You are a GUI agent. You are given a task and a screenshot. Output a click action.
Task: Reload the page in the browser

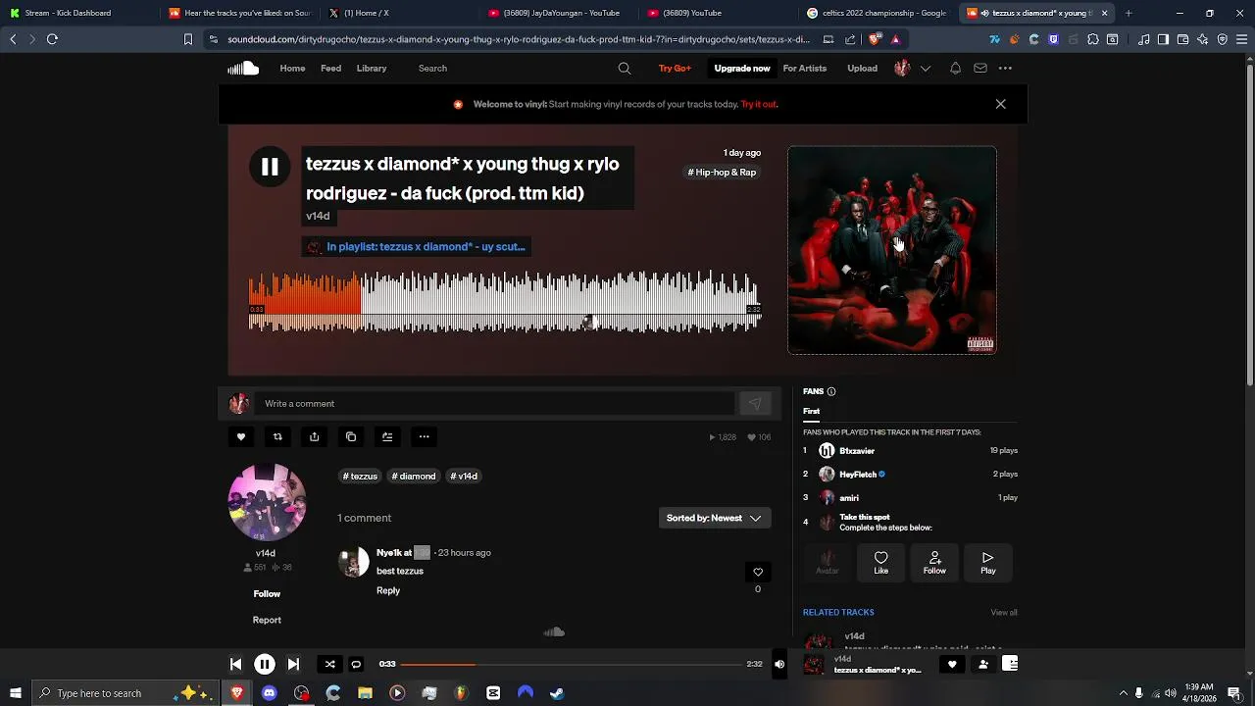point(52,39)
